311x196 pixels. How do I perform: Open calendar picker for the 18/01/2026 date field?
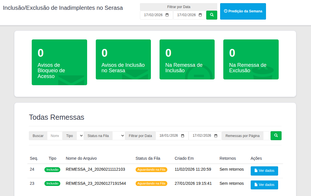(x=183, y=136)
